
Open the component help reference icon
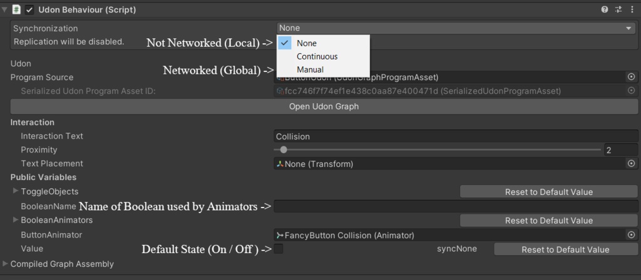coord(605,9)
